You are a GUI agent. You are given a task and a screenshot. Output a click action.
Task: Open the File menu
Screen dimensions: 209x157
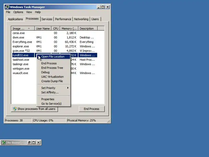[8, 12]
